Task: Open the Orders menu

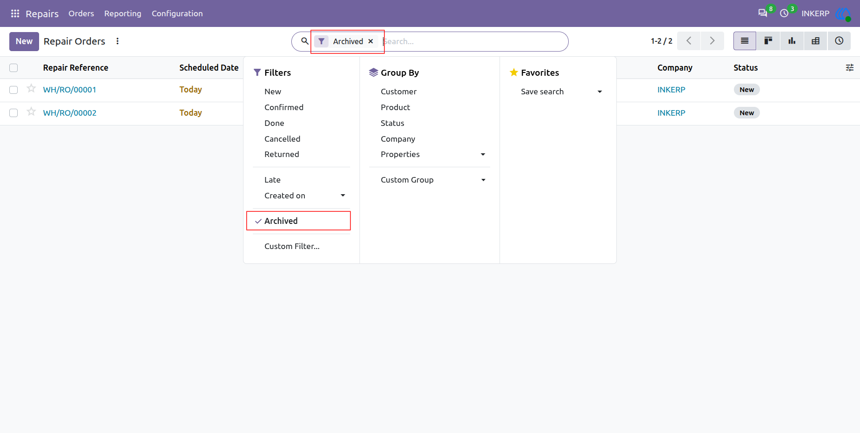Action: tap(81, 13)
